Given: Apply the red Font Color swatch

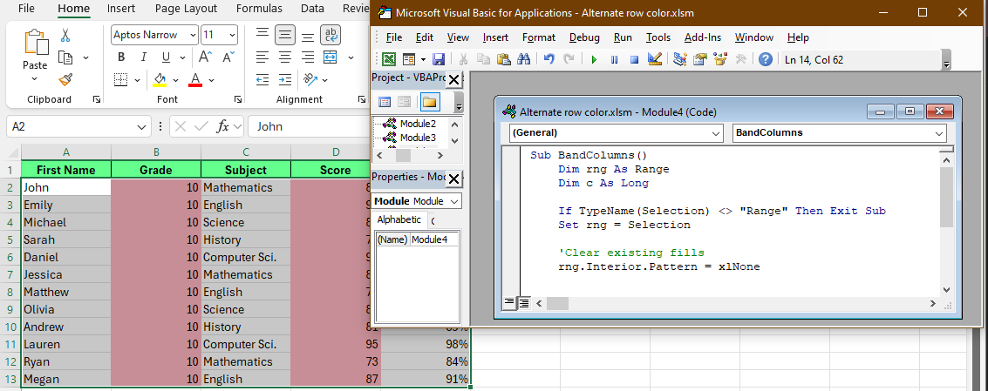Looking at the screenshot, I should pyautogui.click(x=195, y=80).
